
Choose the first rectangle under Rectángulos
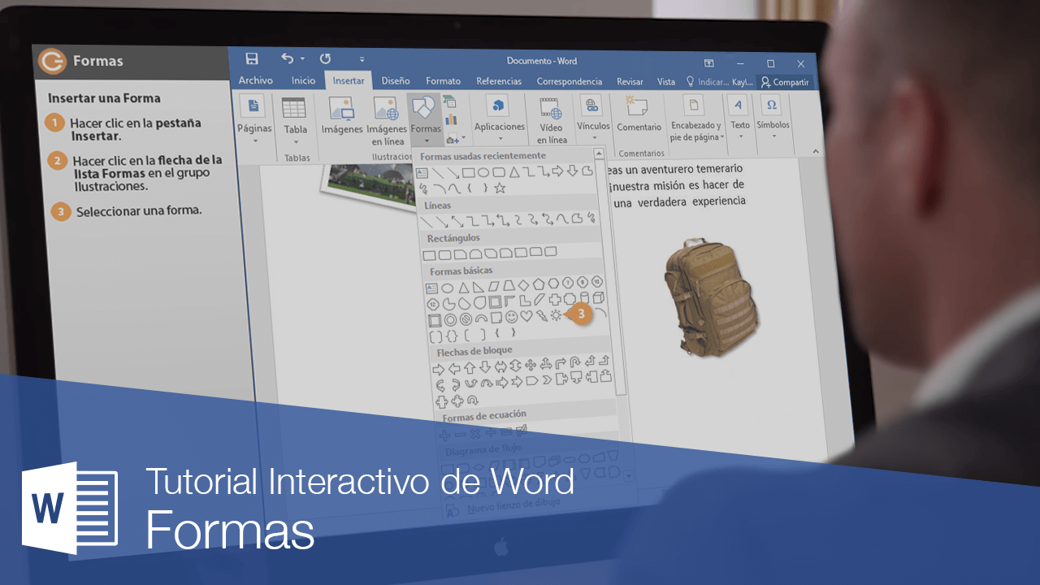[429, 255]
